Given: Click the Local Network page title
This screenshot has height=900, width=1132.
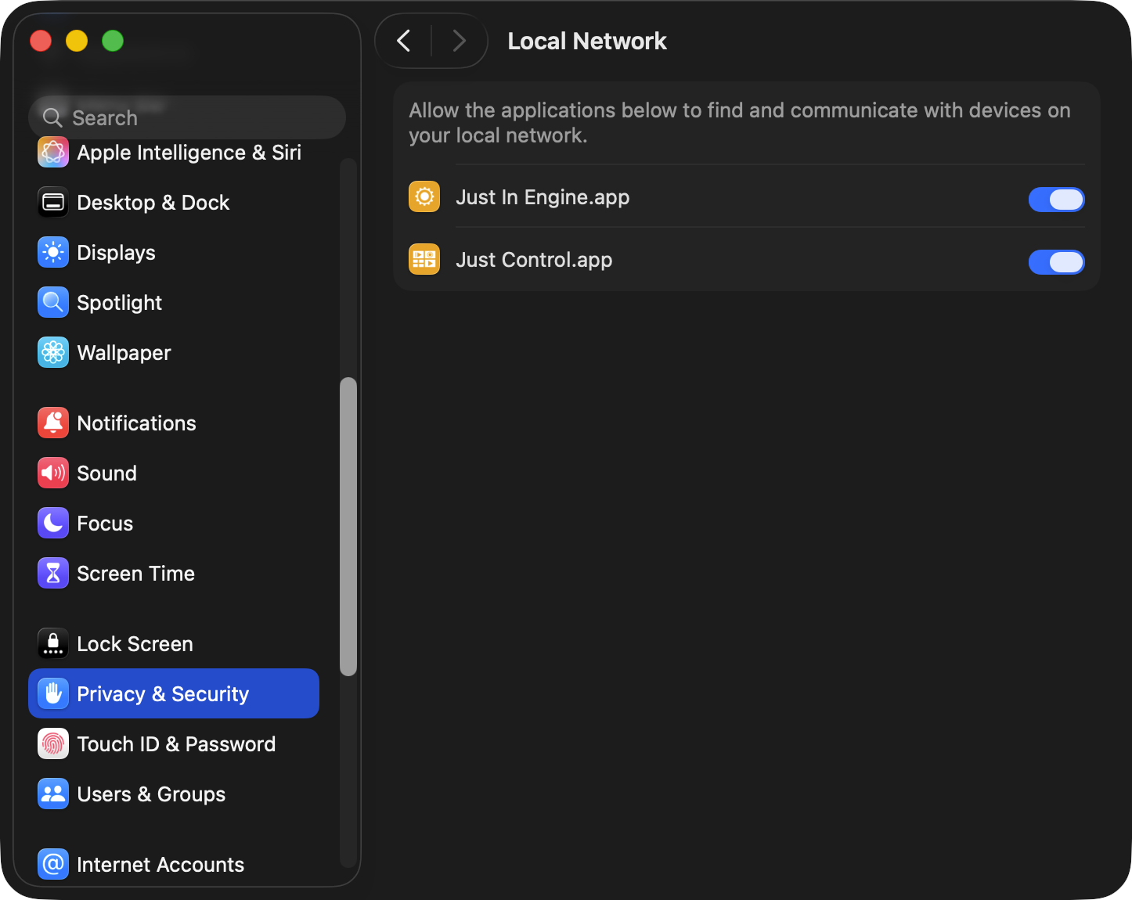Looking at the screenshot, I should tap(587, 41).
